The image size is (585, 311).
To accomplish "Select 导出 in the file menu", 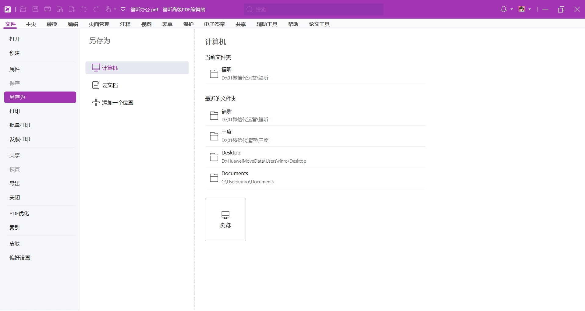I will (x=15, y=183).
